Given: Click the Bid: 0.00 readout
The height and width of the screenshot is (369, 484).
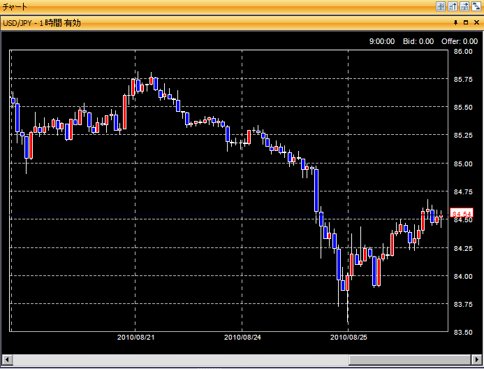Looking at the screenshot, I should pos(418,41).
